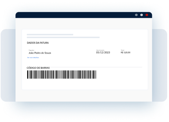Click the gray window control dot
169x122 pixels.
pyautogui.click(x=136, y=15)
